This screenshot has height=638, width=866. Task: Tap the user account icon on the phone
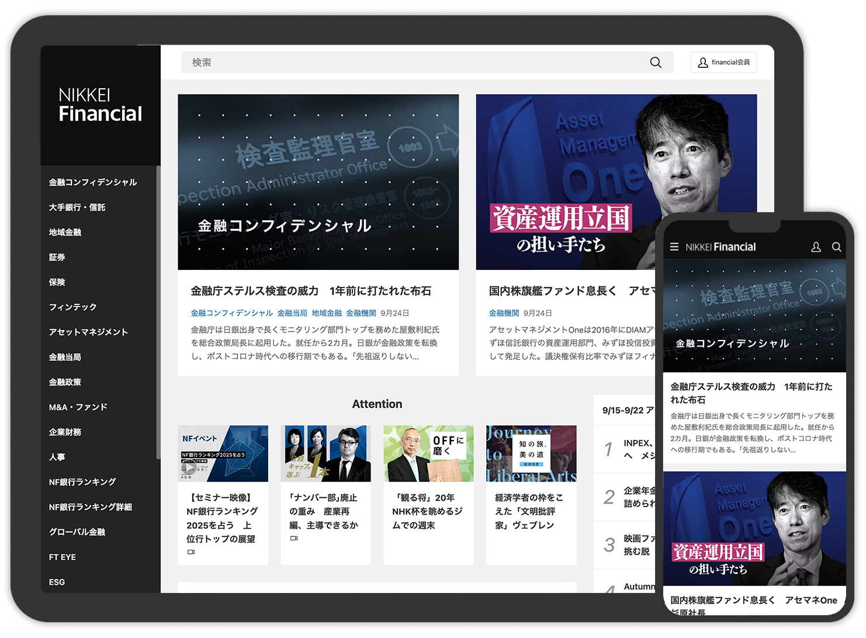click(816, 247)
